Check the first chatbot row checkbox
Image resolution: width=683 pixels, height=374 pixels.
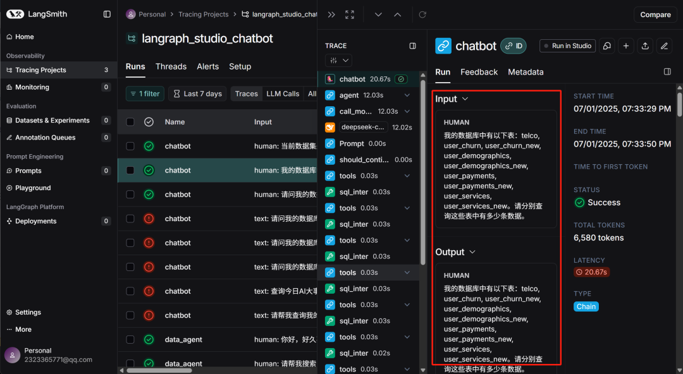click(x=130, y=146)
